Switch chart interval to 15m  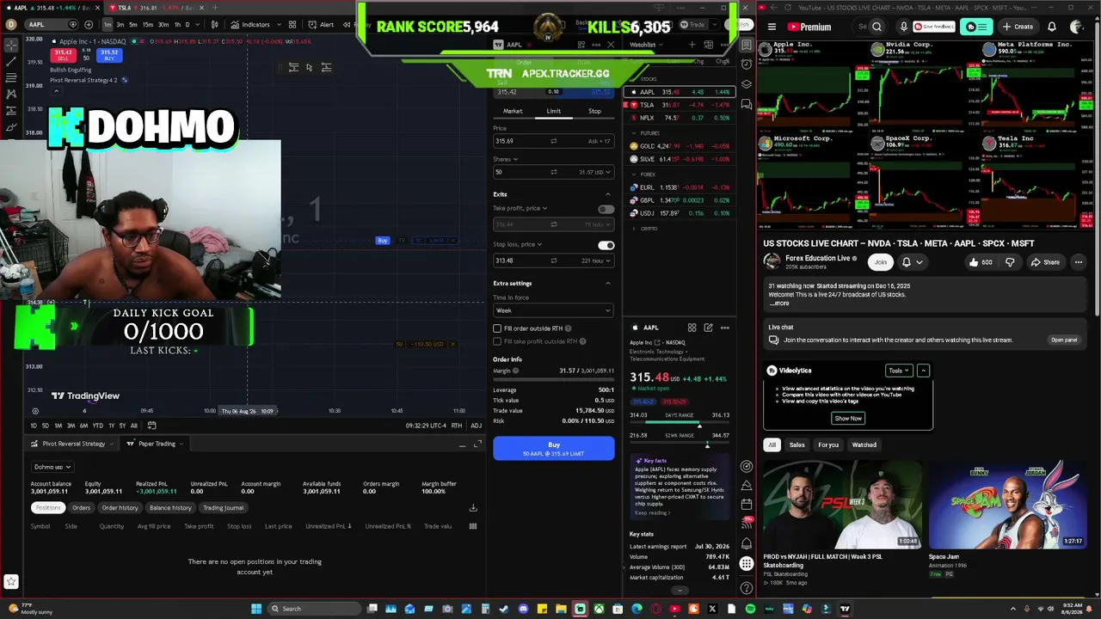(149, 24)
